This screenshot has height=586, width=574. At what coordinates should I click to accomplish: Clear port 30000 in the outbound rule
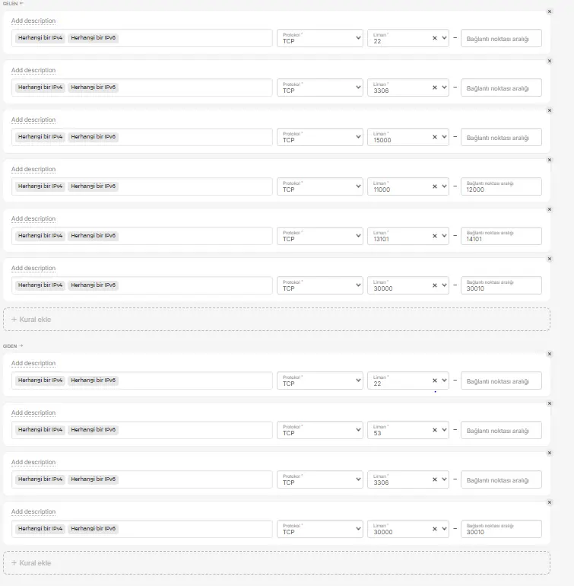[x=435, y=529]
